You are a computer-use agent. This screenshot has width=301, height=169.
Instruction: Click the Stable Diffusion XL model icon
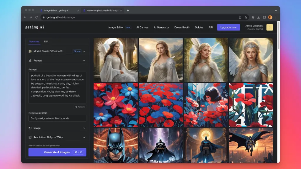tap(30, 51)
